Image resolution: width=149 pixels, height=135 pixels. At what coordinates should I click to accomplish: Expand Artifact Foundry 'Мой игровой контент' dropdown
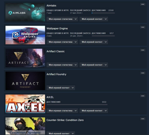(61, 88)
